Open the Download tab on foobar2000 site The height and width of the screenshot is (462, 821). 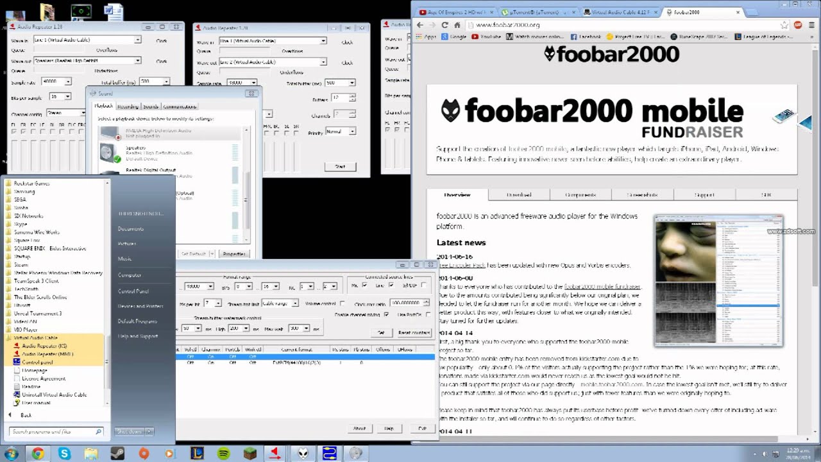pyautogui.click(x=519, y=195)
